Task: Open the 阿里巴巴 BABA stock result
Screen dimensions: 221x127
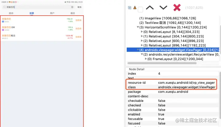Action: click(42, 20)
